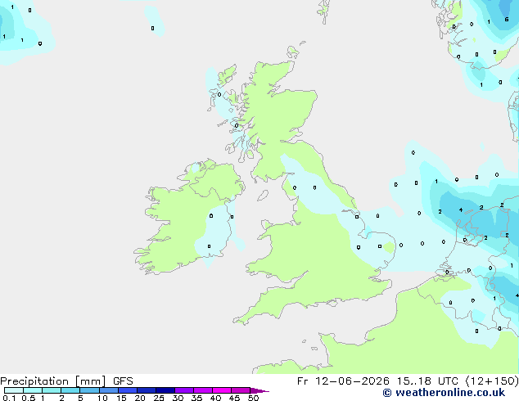Click the legend arrow beyond 50 mm

(x=259, y=390)
